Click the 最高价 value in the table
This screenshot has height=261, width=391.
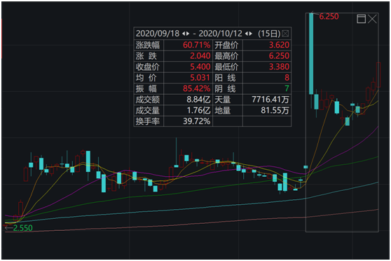coord(279,56)
